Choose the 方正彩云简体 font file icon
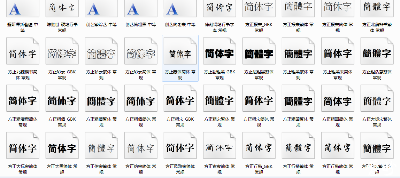400x178 pixels. click(141, 51)
